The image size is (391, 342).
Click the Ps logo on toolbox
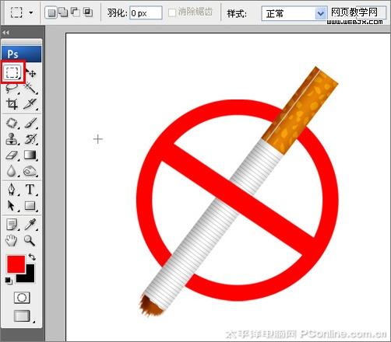[x=21, y=54]
